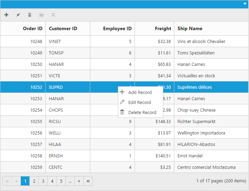The height and width of the screenshot is (191, 249).
Task: Go to the next page arrow
Action: (79, 181)
